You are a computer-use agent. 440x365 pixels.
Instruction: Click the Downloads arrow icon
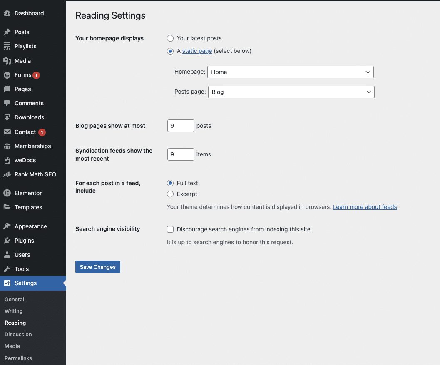point(7,117)
